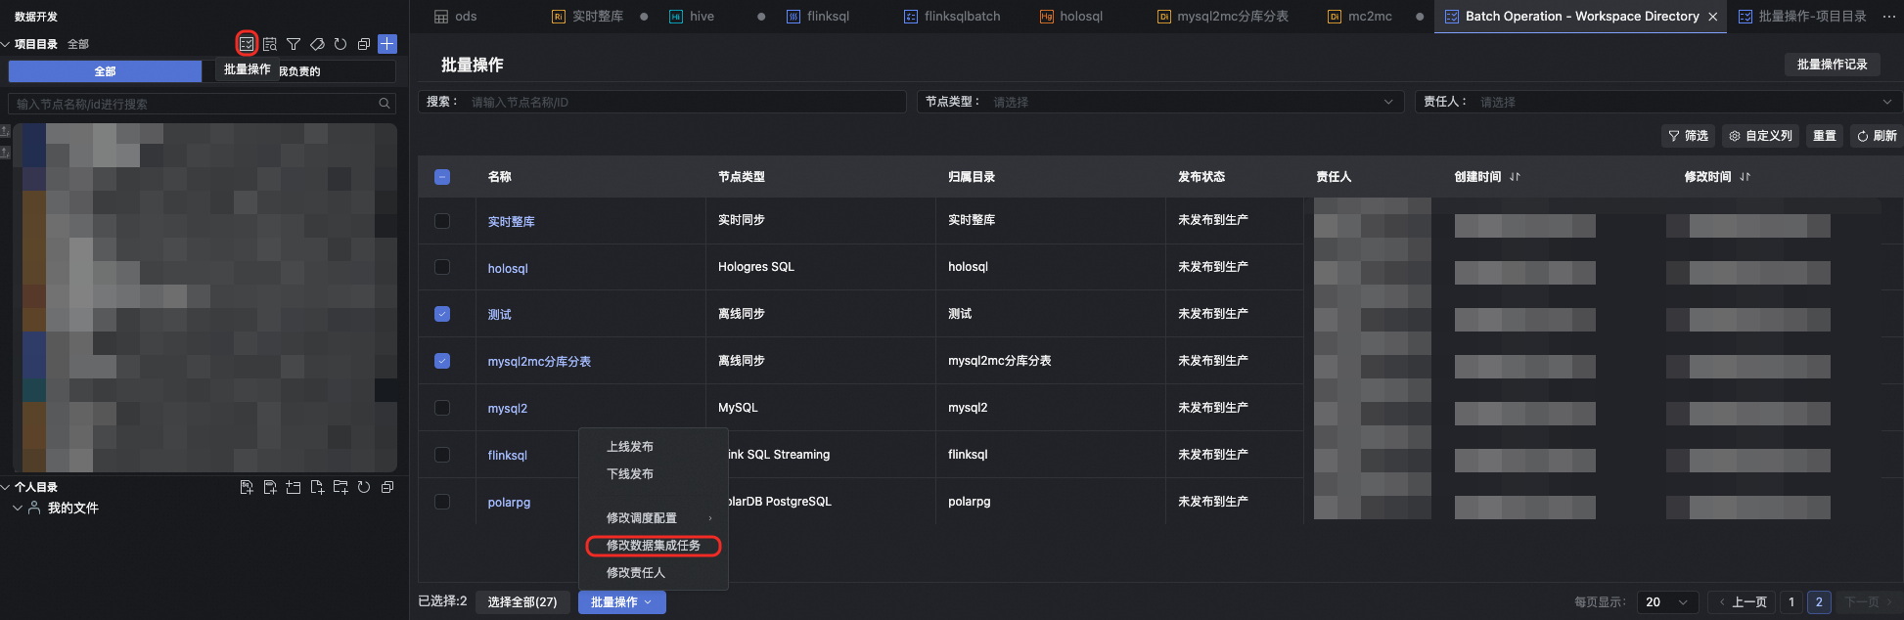This screenshot has height=620, width=1904.
Task: Choose 修改责任人 from the batch menu
Action: click(x=636, y=573)
